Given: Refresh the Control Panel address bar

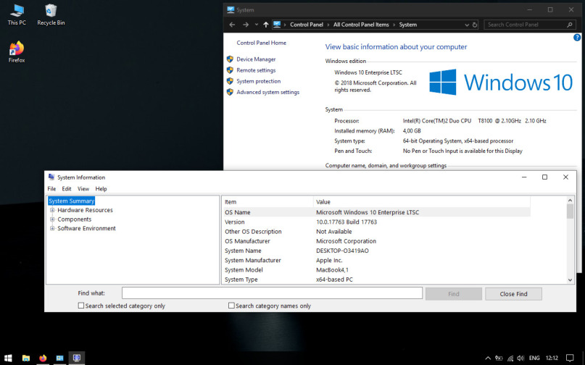Looking at the screenshot, I should pyautogui.click(x=476, y=25).
